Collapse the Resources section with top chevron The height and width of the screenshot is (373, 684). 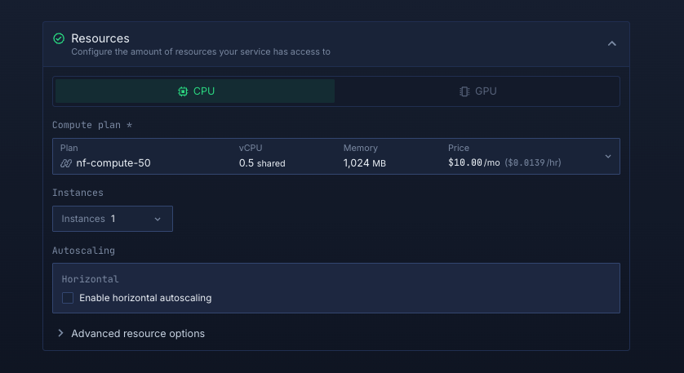pyautogui.click(x=611, y=44)
